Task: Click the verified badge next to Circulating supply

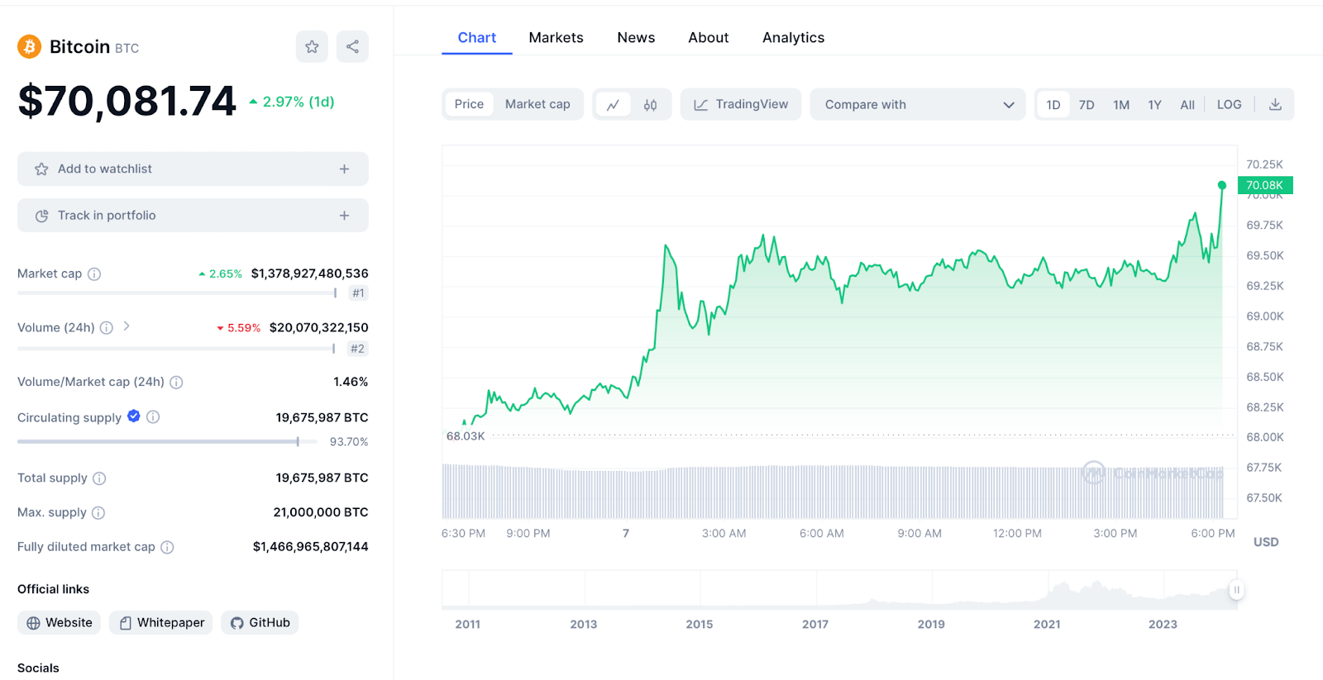Action: [x=134, y=416]
